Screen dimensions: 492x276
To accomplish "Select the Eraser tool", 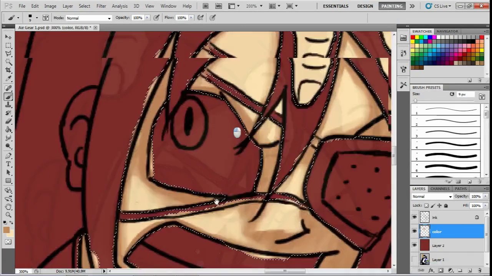I will coord(8,121).
